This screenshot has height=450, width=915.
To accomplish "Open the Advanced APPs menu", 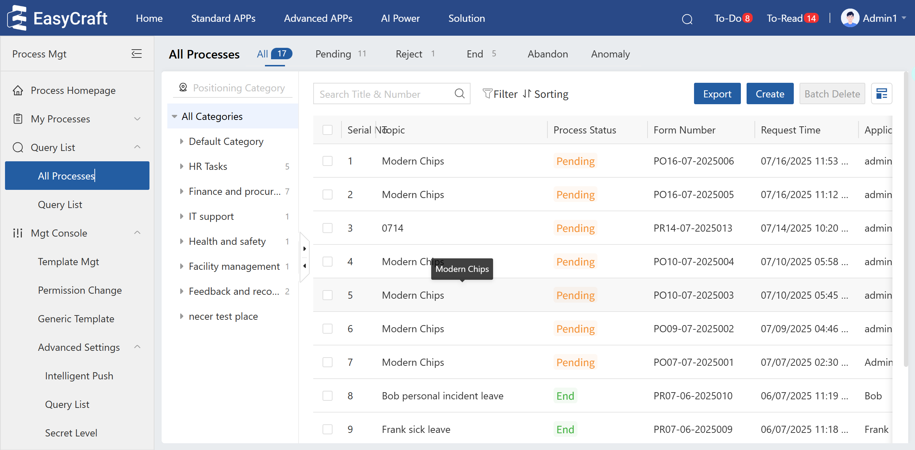I will tap(318, 18).
